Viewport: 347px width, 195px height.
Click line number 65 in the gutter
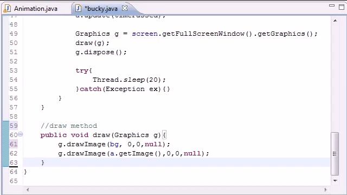[13, 181]
